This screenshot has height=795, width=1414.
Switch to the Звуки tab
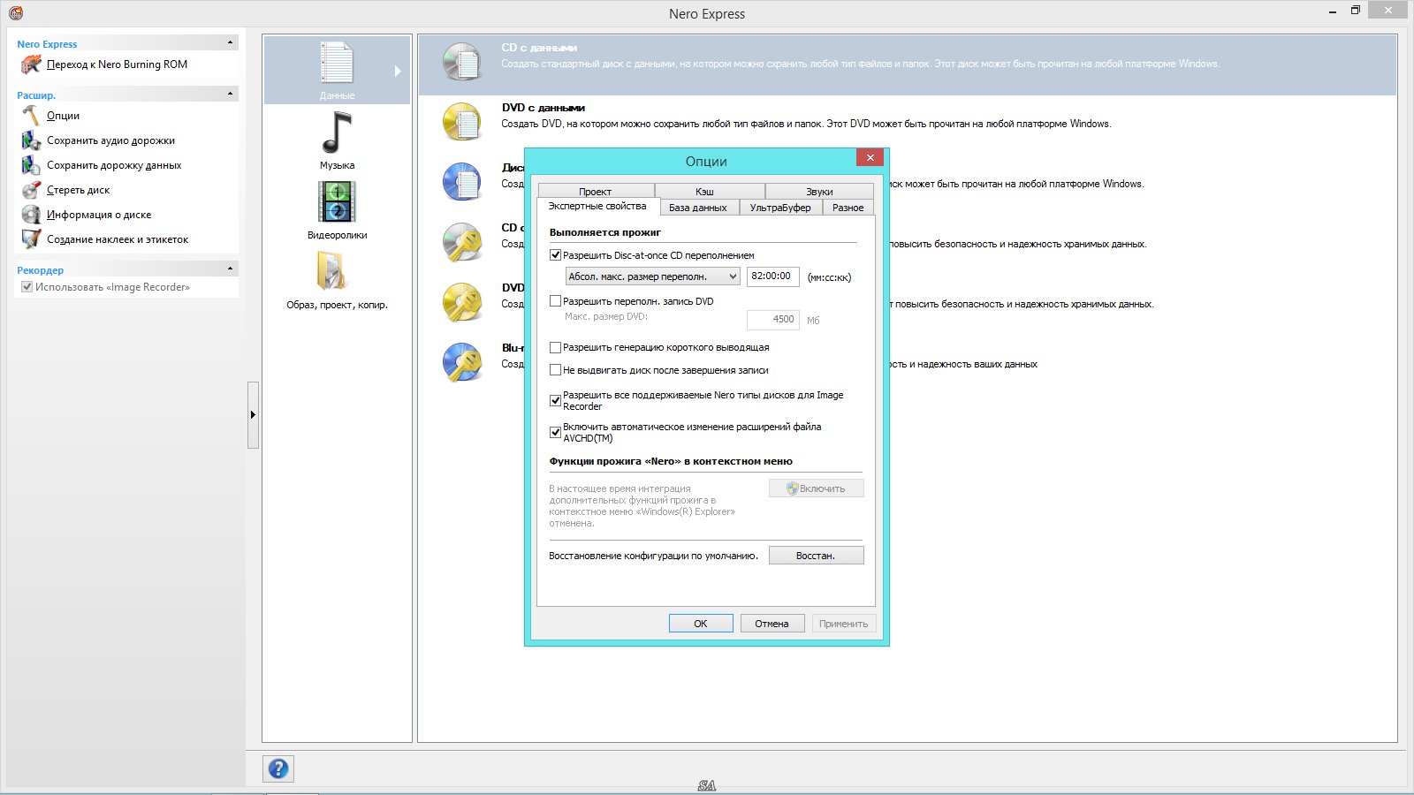click(x=819, y=191)
